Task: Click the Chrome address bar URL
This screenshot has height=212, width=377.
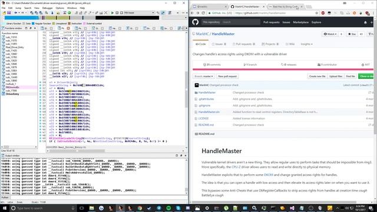Action: (x=260, y=13)
